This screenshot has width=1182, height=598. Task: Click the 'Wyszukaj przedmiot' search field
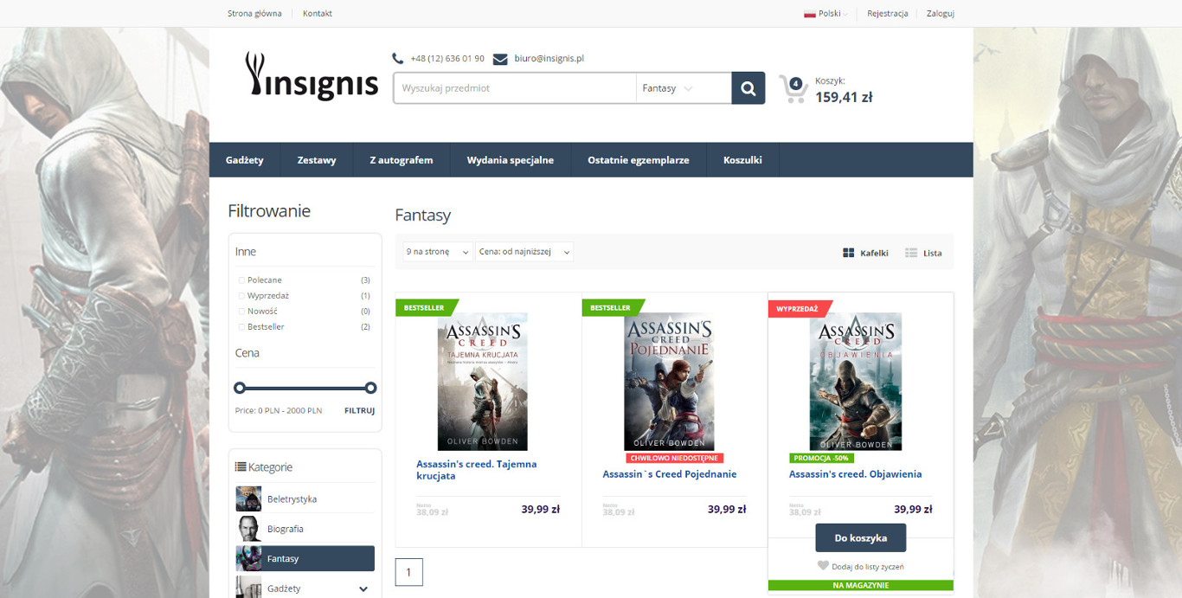[515, 88]
